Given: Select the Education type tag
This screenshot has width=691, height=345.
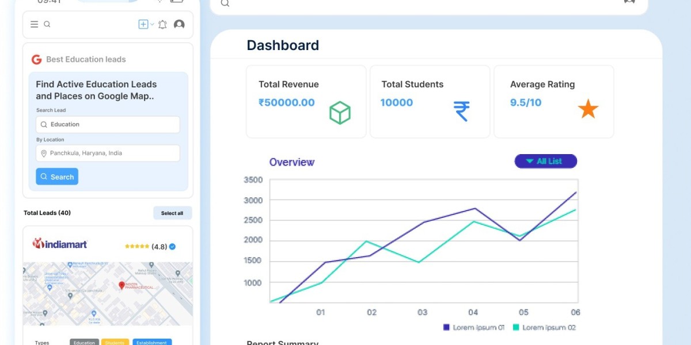Looking at the screenshot, I should 84,343.
